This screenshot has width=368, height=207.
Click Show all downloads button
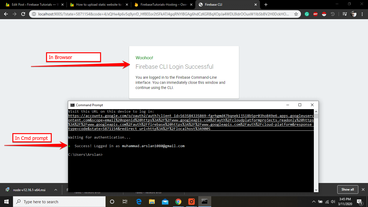click(x=348, y=189)
